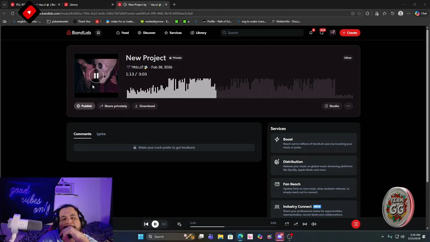The image size is (430, 242).
Task: Click the Private status badge
Action: pyautogui.click(x=175, y=58)
